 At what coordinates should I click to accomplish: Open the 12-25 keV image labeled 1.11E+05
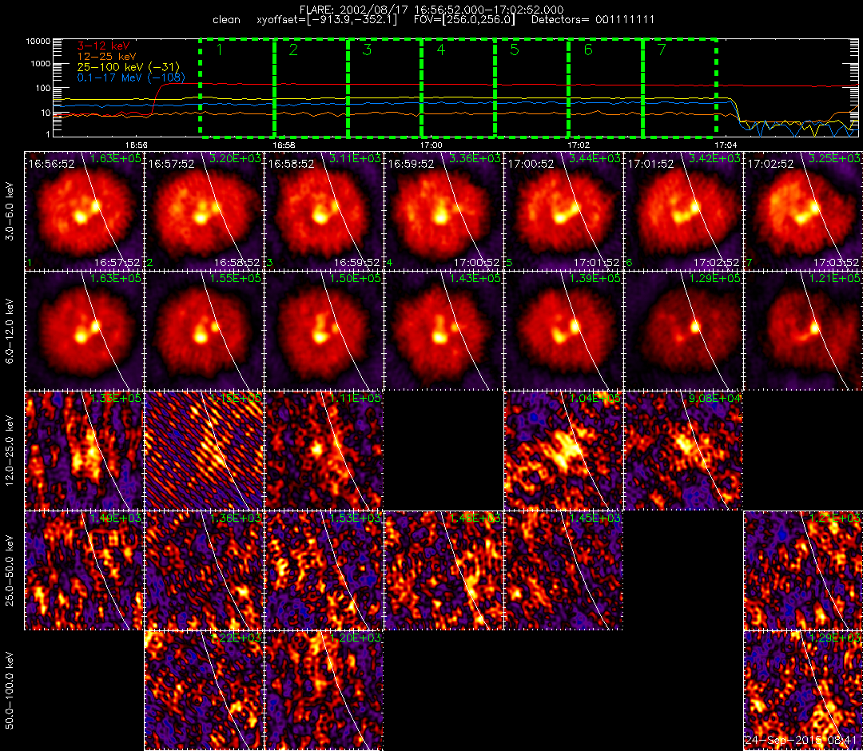coord(324,451)
